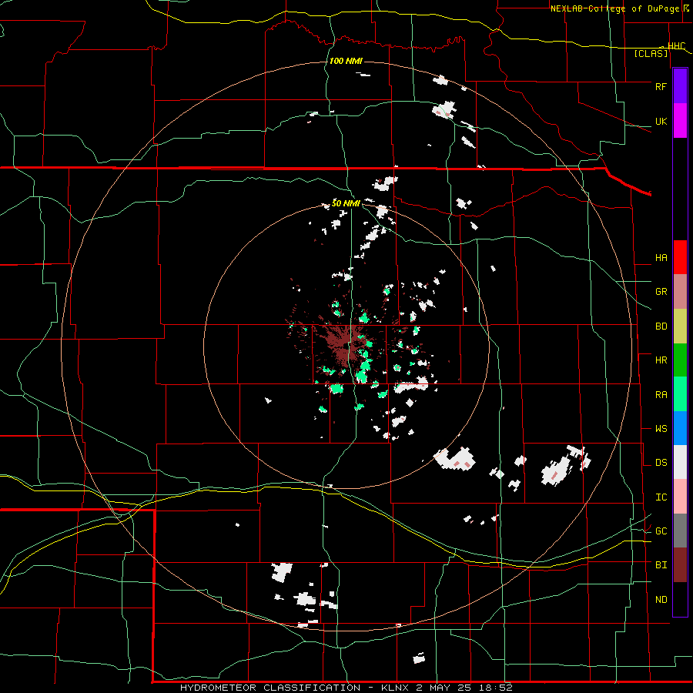693x693 pixels.
Task: Click the IC legend label
Action: tap(661, 497)
